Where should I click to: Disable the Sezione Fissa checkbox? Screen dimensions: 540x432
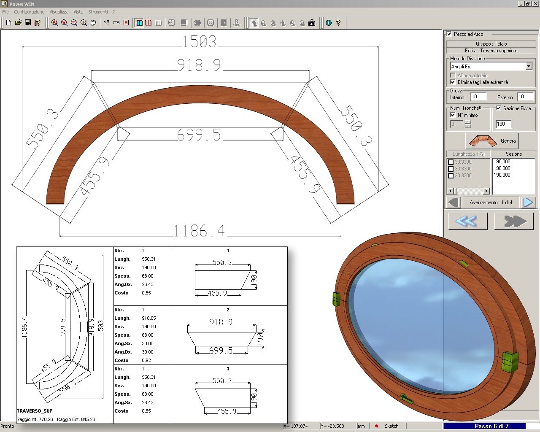point(498,108)
